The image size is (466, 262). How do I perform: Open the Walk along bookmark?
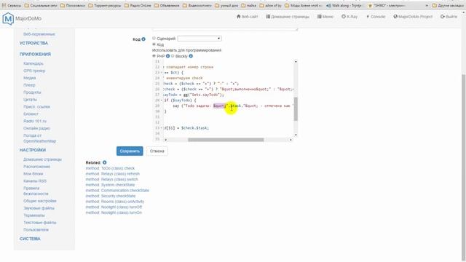point(344,5)
